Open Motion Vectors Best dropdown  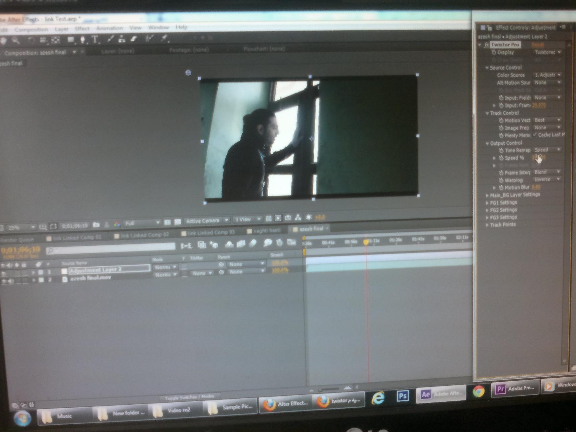click(547, 120)
